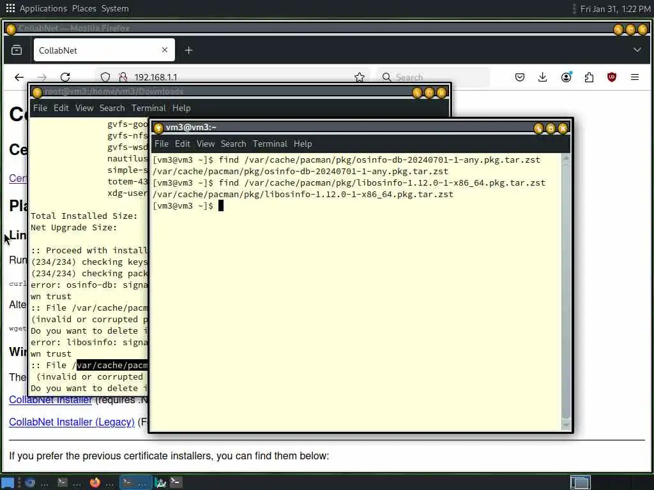Open the Extensions puzzle icon
The height and width of the screenshot is (490, 654).
[589, 77]
